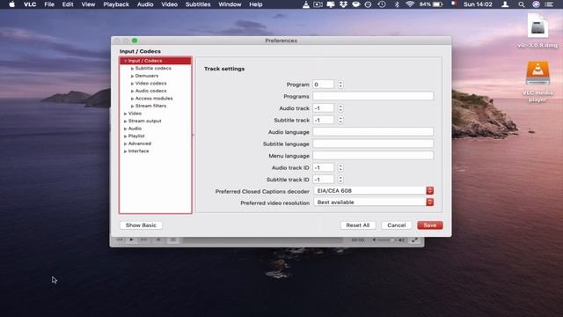Select Advanced in preferences tree
Screen dimensions: 563x317
pyautogui.click(x=139, y=144)
